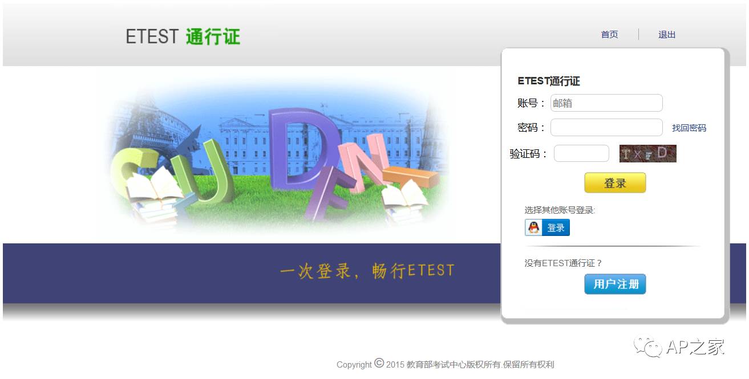Click the 账号： label
The image size is (749, 379).
pos(532,103)
